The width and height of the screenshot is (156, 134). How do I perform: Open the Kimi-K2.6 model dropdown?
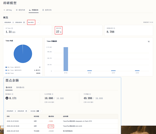(x=34, y=22)
